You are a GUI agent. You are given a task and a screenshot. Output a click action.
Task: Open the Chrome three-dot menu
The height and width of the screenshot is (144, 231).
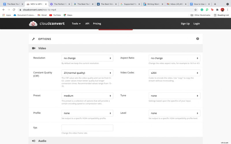pos(228,10)
